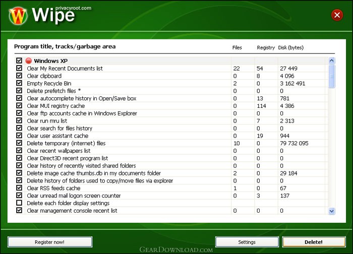
Task: Click the 3 162 491 disk bytes value
Action: coord(292,84)
